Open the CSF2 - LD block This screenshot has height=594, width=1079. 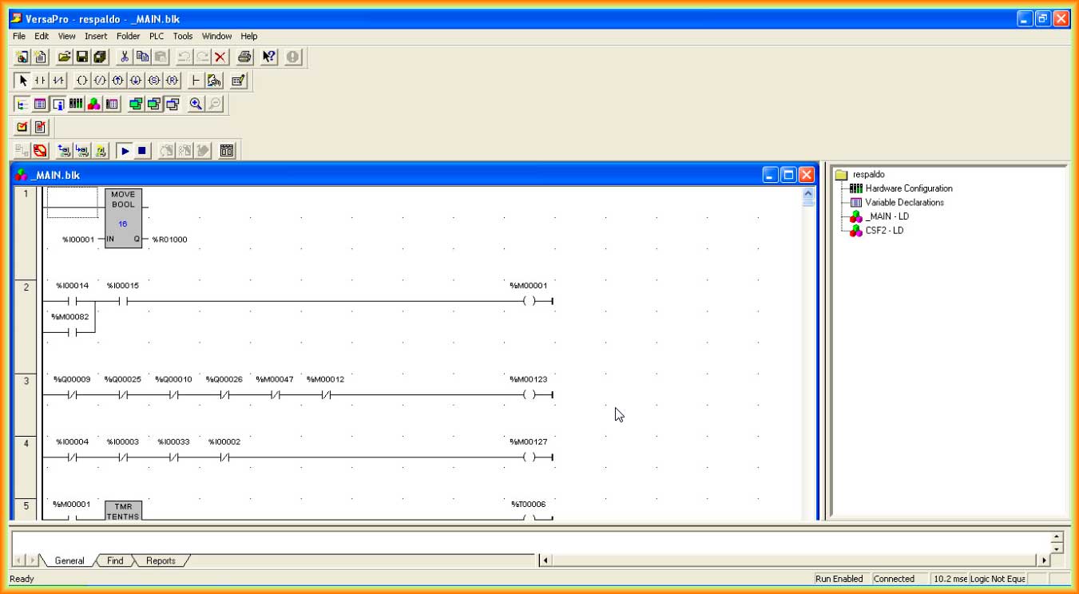tap(884, 231)
